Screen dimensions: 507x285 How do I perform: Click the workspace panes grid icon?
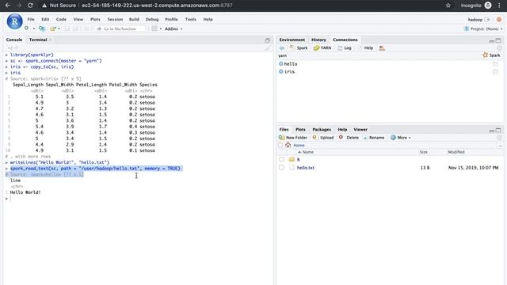[x=154, y=28]
